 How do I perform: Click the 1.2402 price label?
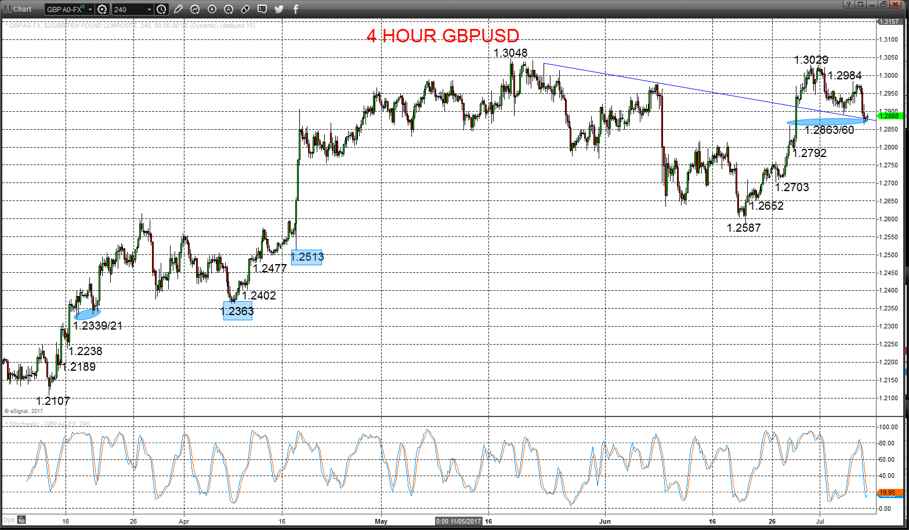coord(259,295)
